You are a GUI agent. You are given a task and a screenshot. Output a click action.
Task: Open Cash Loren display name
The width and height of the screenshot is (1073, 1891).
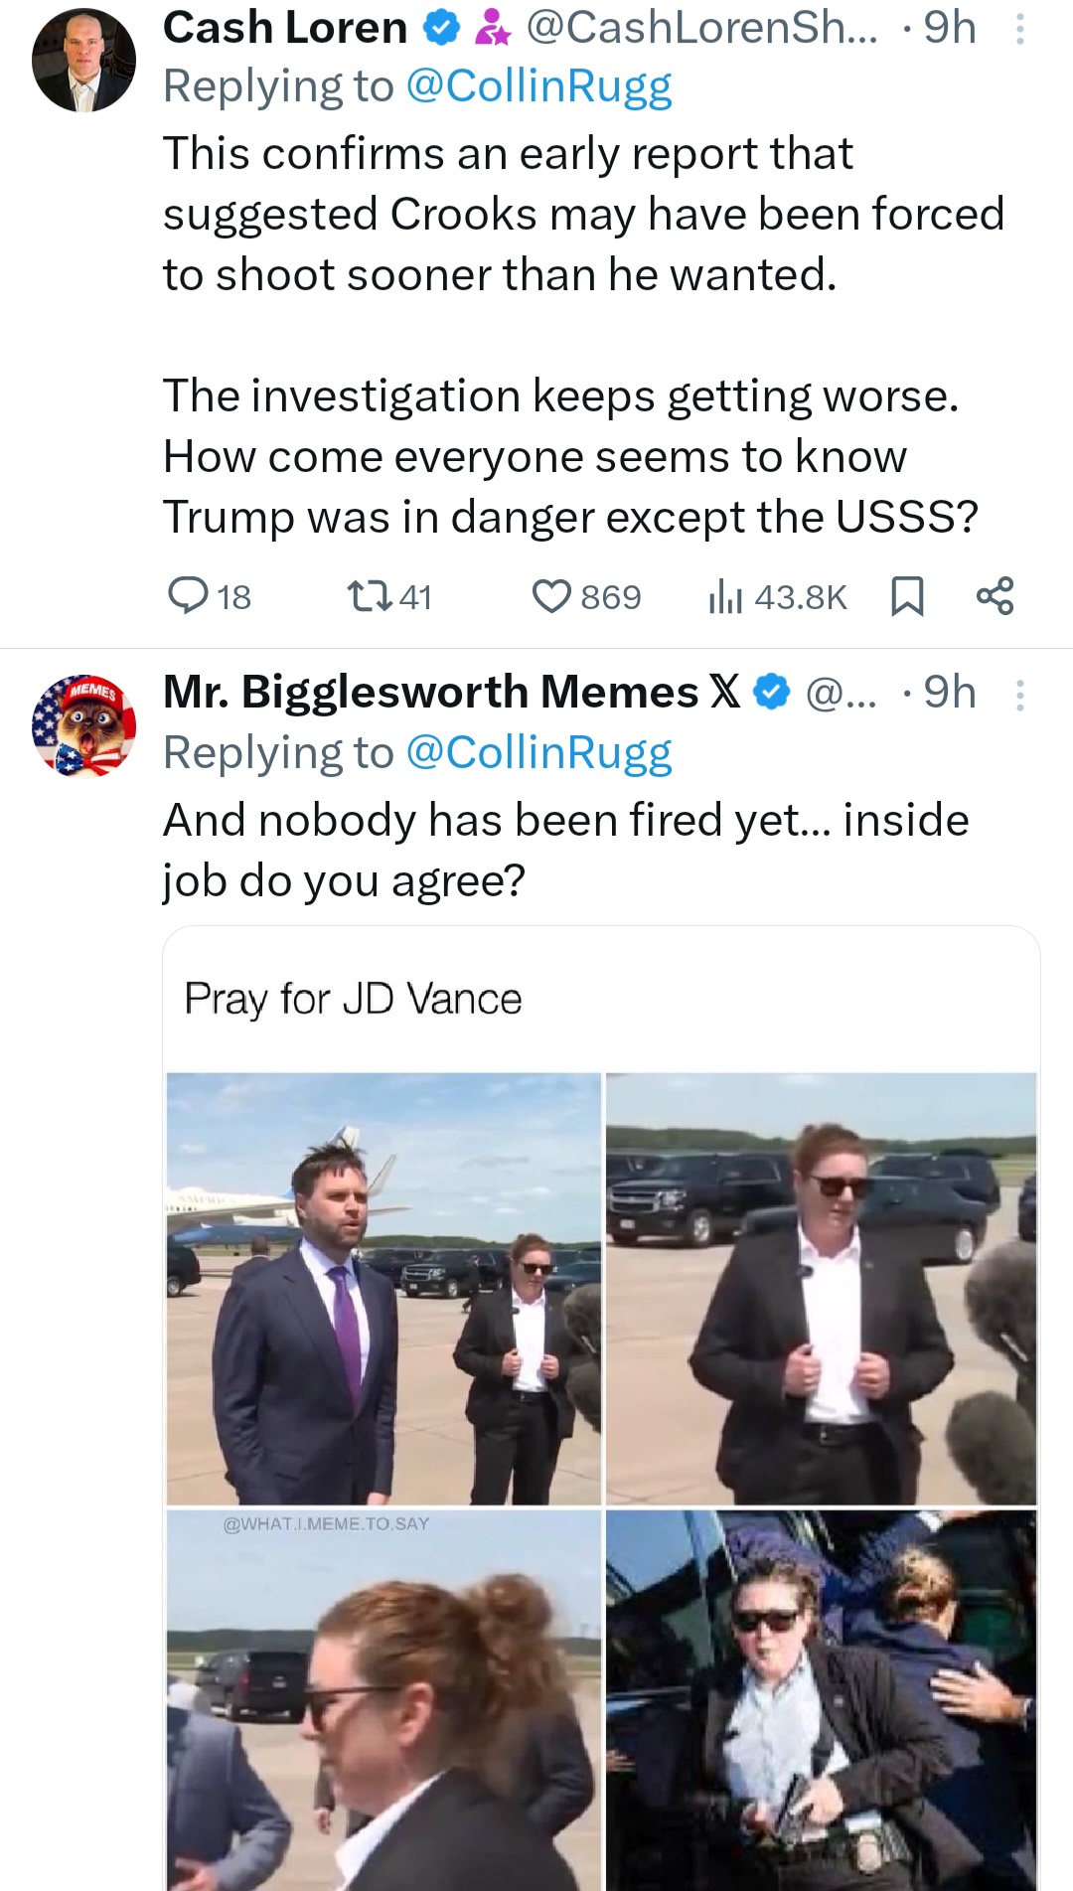[x=285, y=29]
